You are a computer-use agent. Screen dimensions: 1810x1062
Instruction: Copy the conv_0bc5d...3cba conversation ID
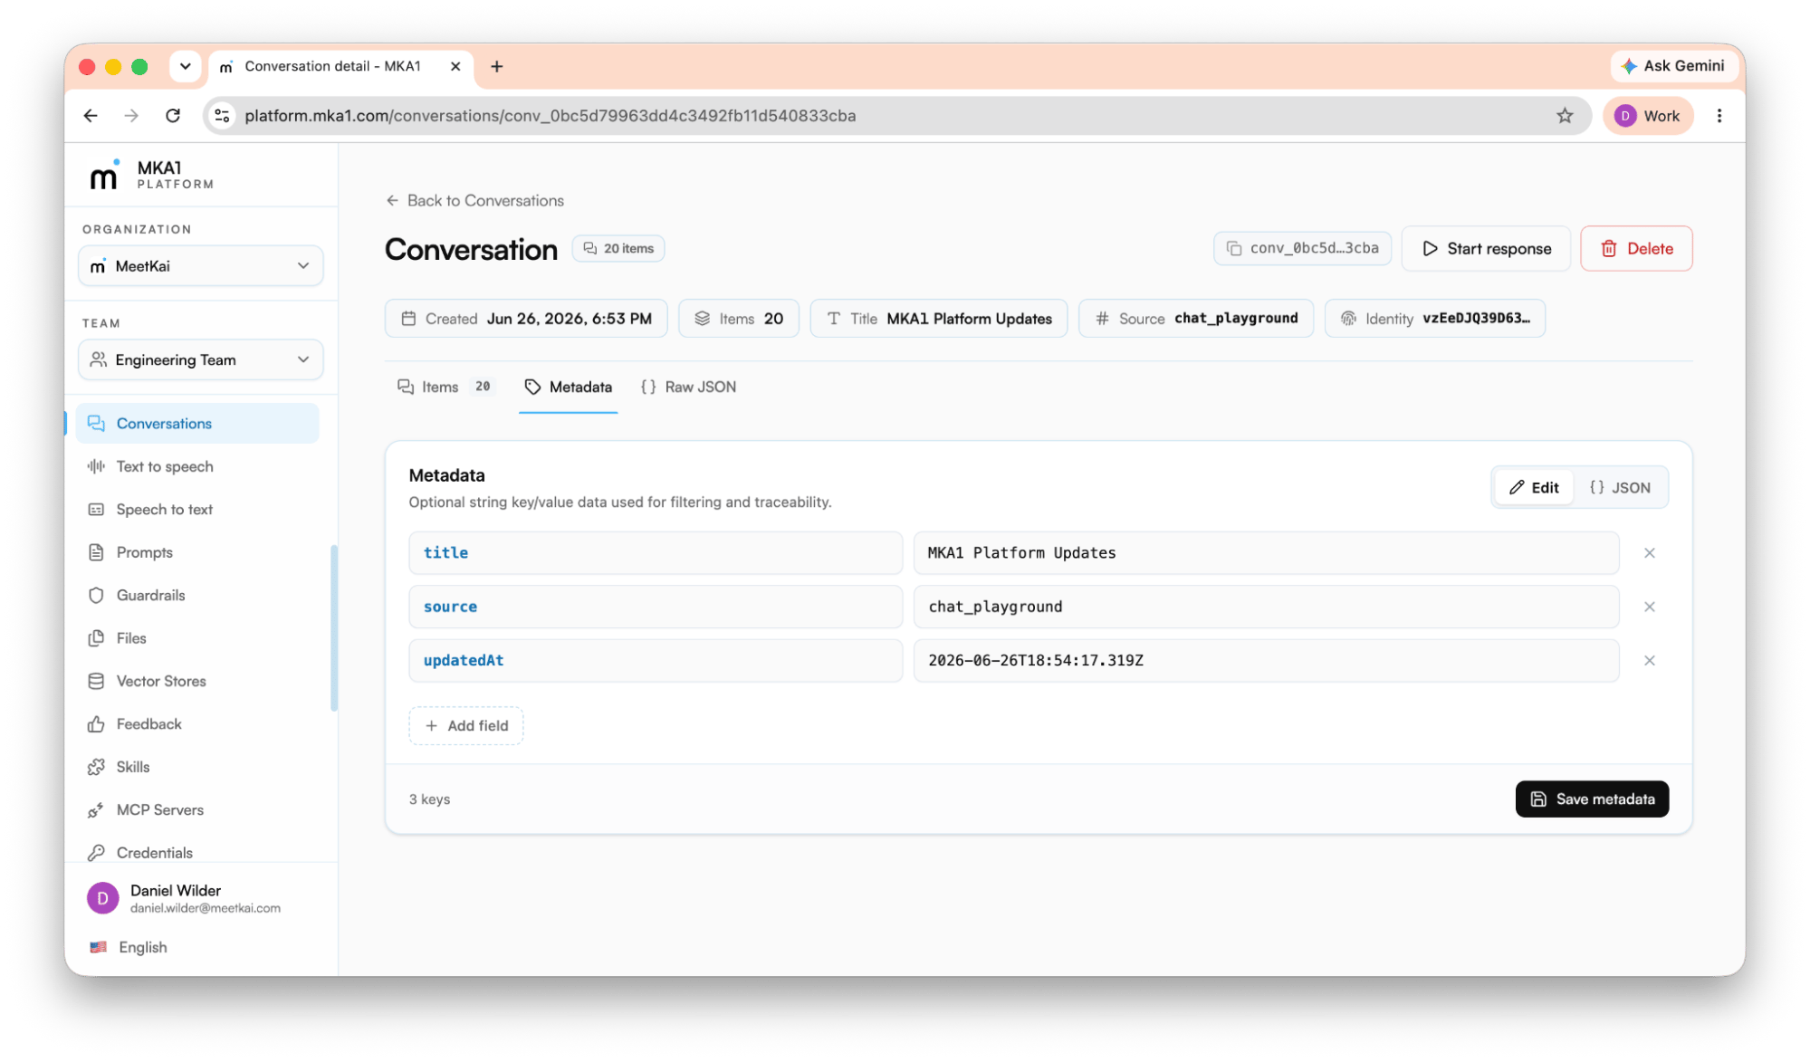[x=1302, y=248]
